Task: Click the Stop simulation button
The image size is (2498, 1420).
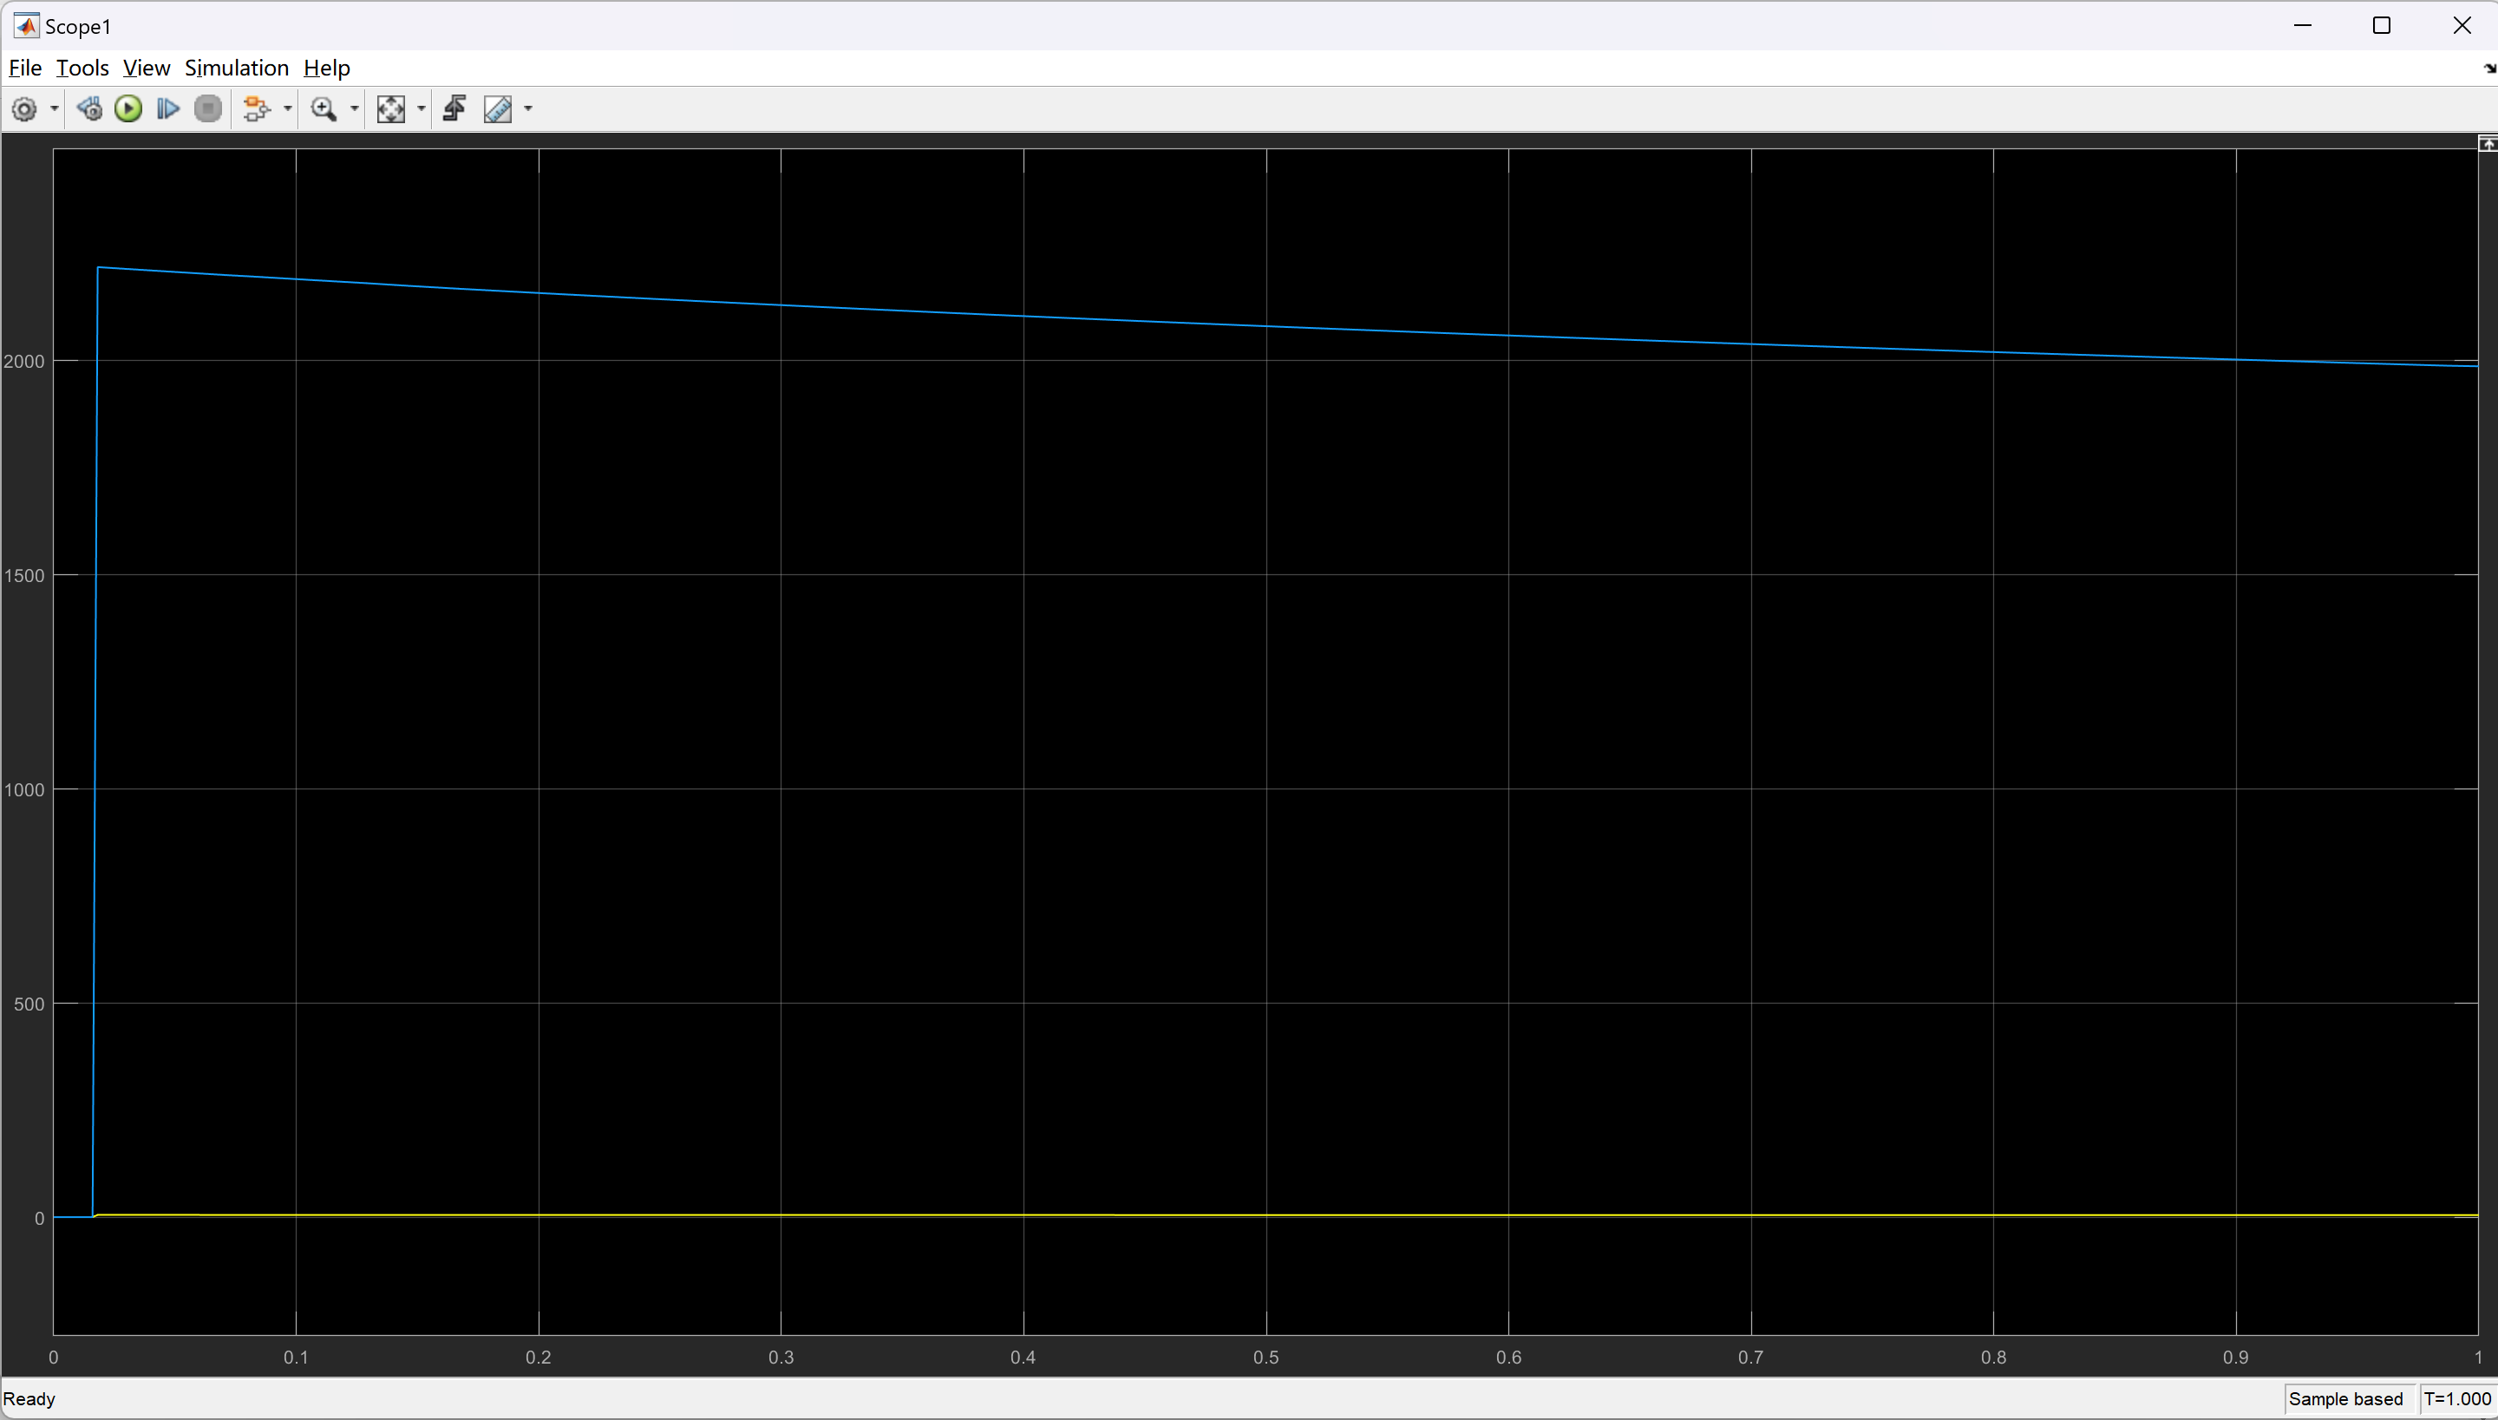Action: [207, 109]
